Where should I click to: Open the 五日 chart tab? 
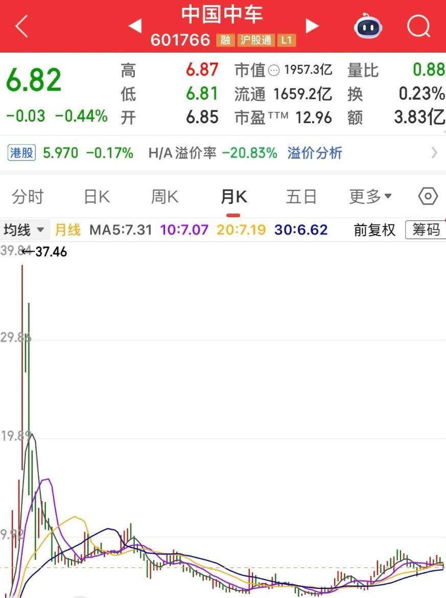pos(301,196)
